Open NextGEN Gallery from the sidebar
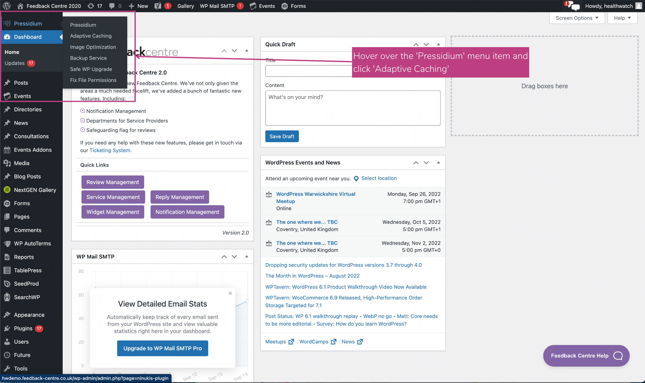Screen dimensions: 645x383 tap(35, 190)
